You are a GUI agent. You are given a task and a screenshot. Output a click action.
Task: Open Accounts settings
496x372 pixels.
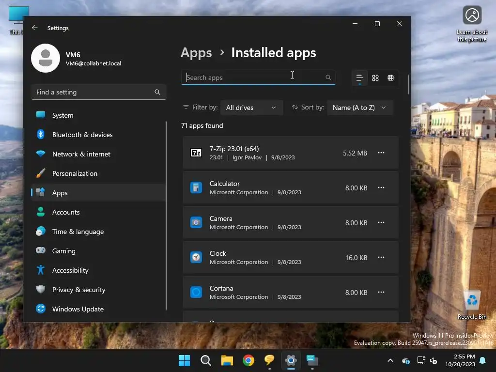pyautogui.click(x=98, y=212)
